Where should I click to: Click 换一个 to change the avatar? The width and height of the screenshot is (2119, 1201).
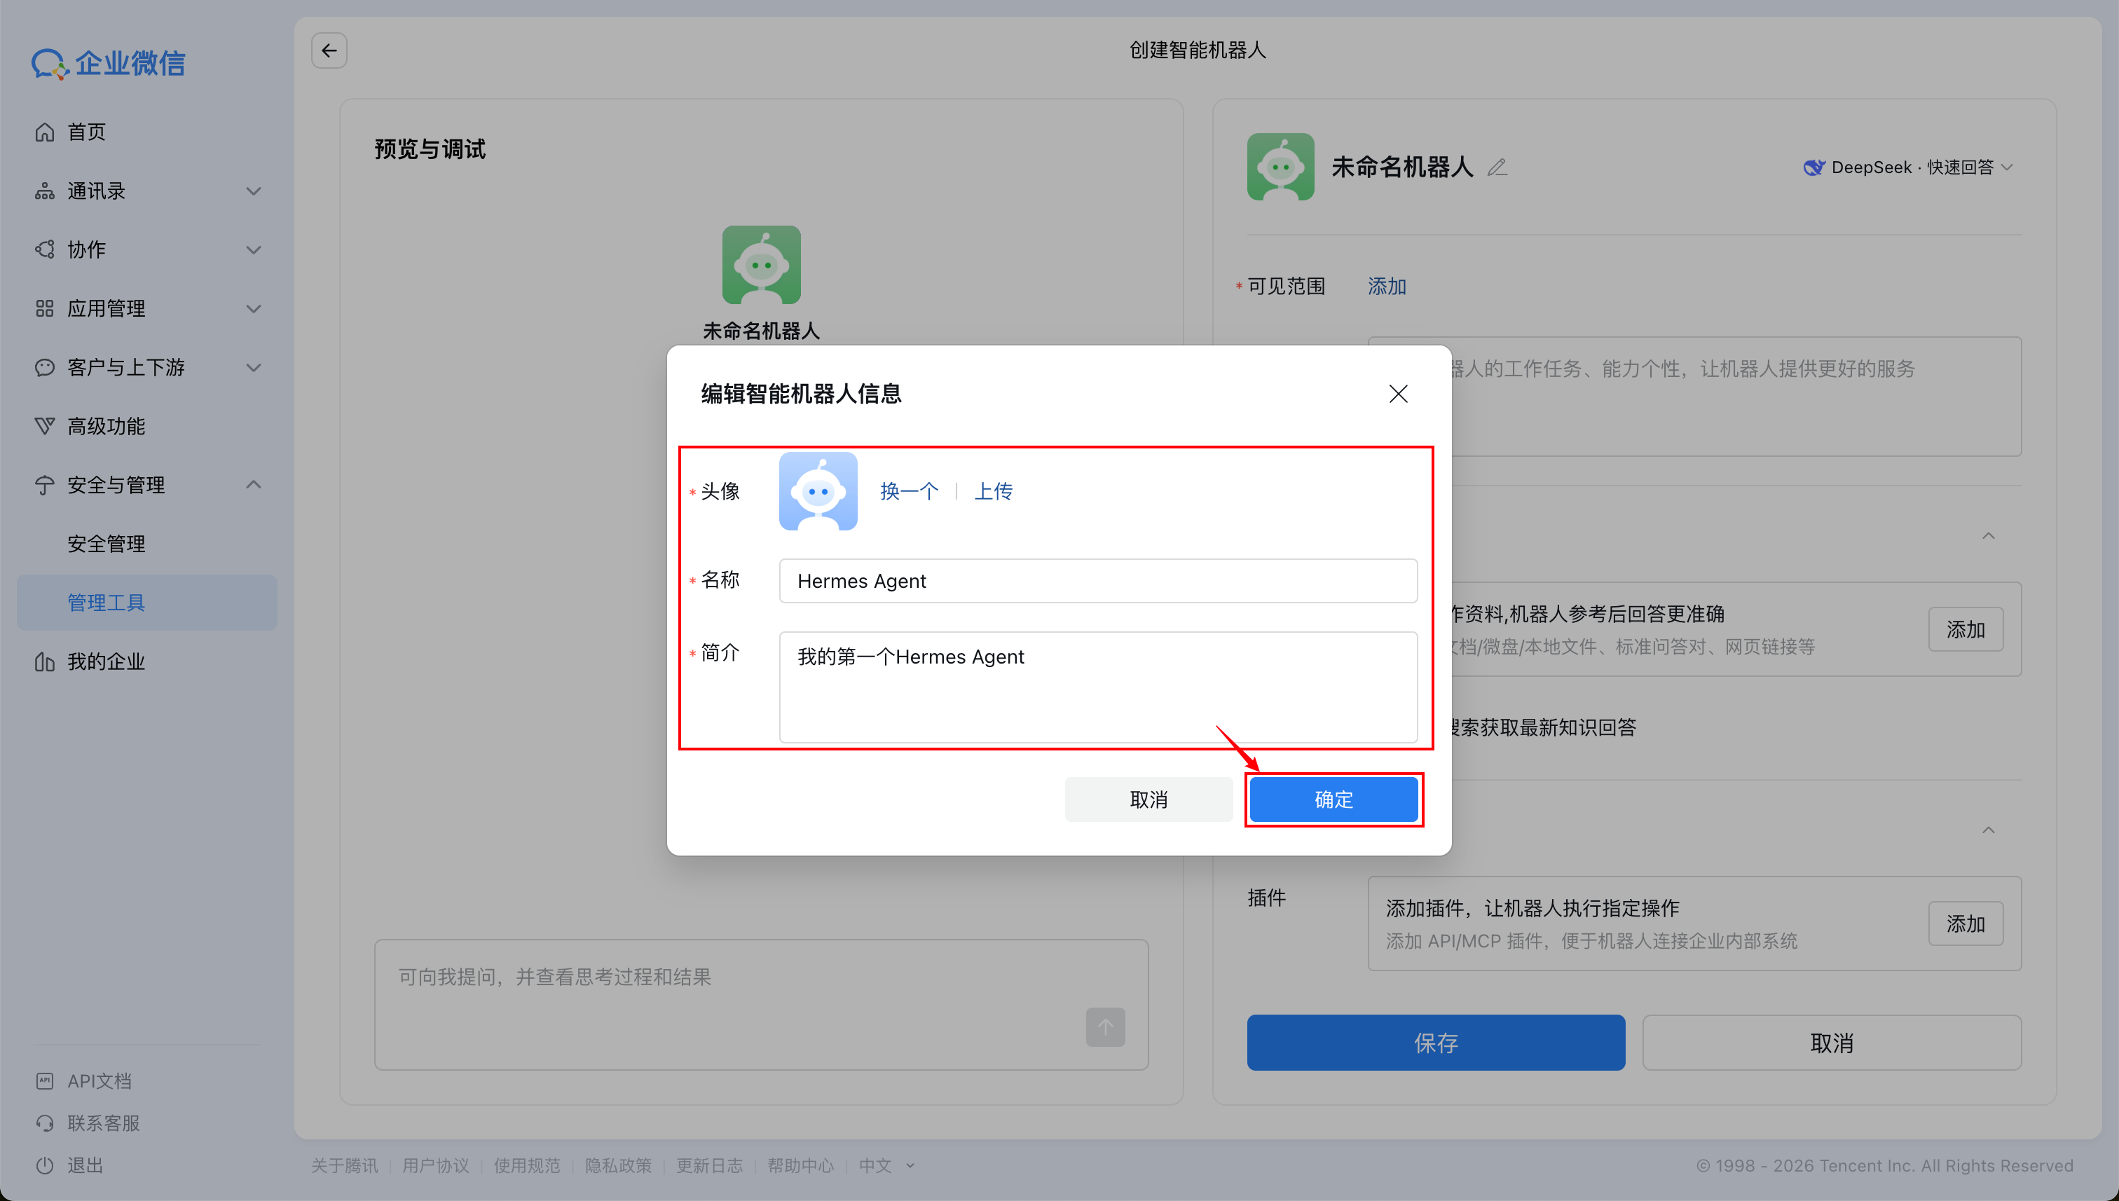908,490
